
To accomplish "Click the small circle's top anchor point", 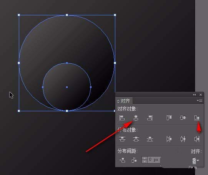I will click(x=67, y=63).
